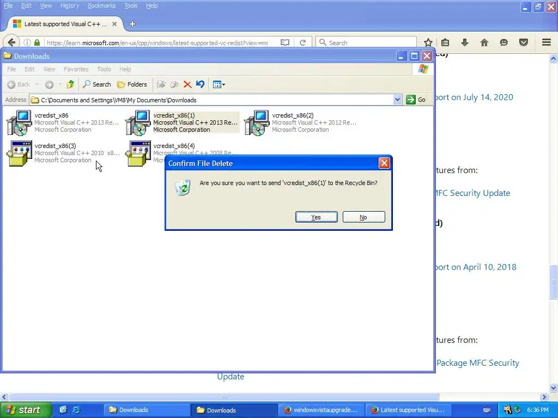Click the Go button in Explorer
The height and width of the screenshot is (418, 558).
pos(416,100)
